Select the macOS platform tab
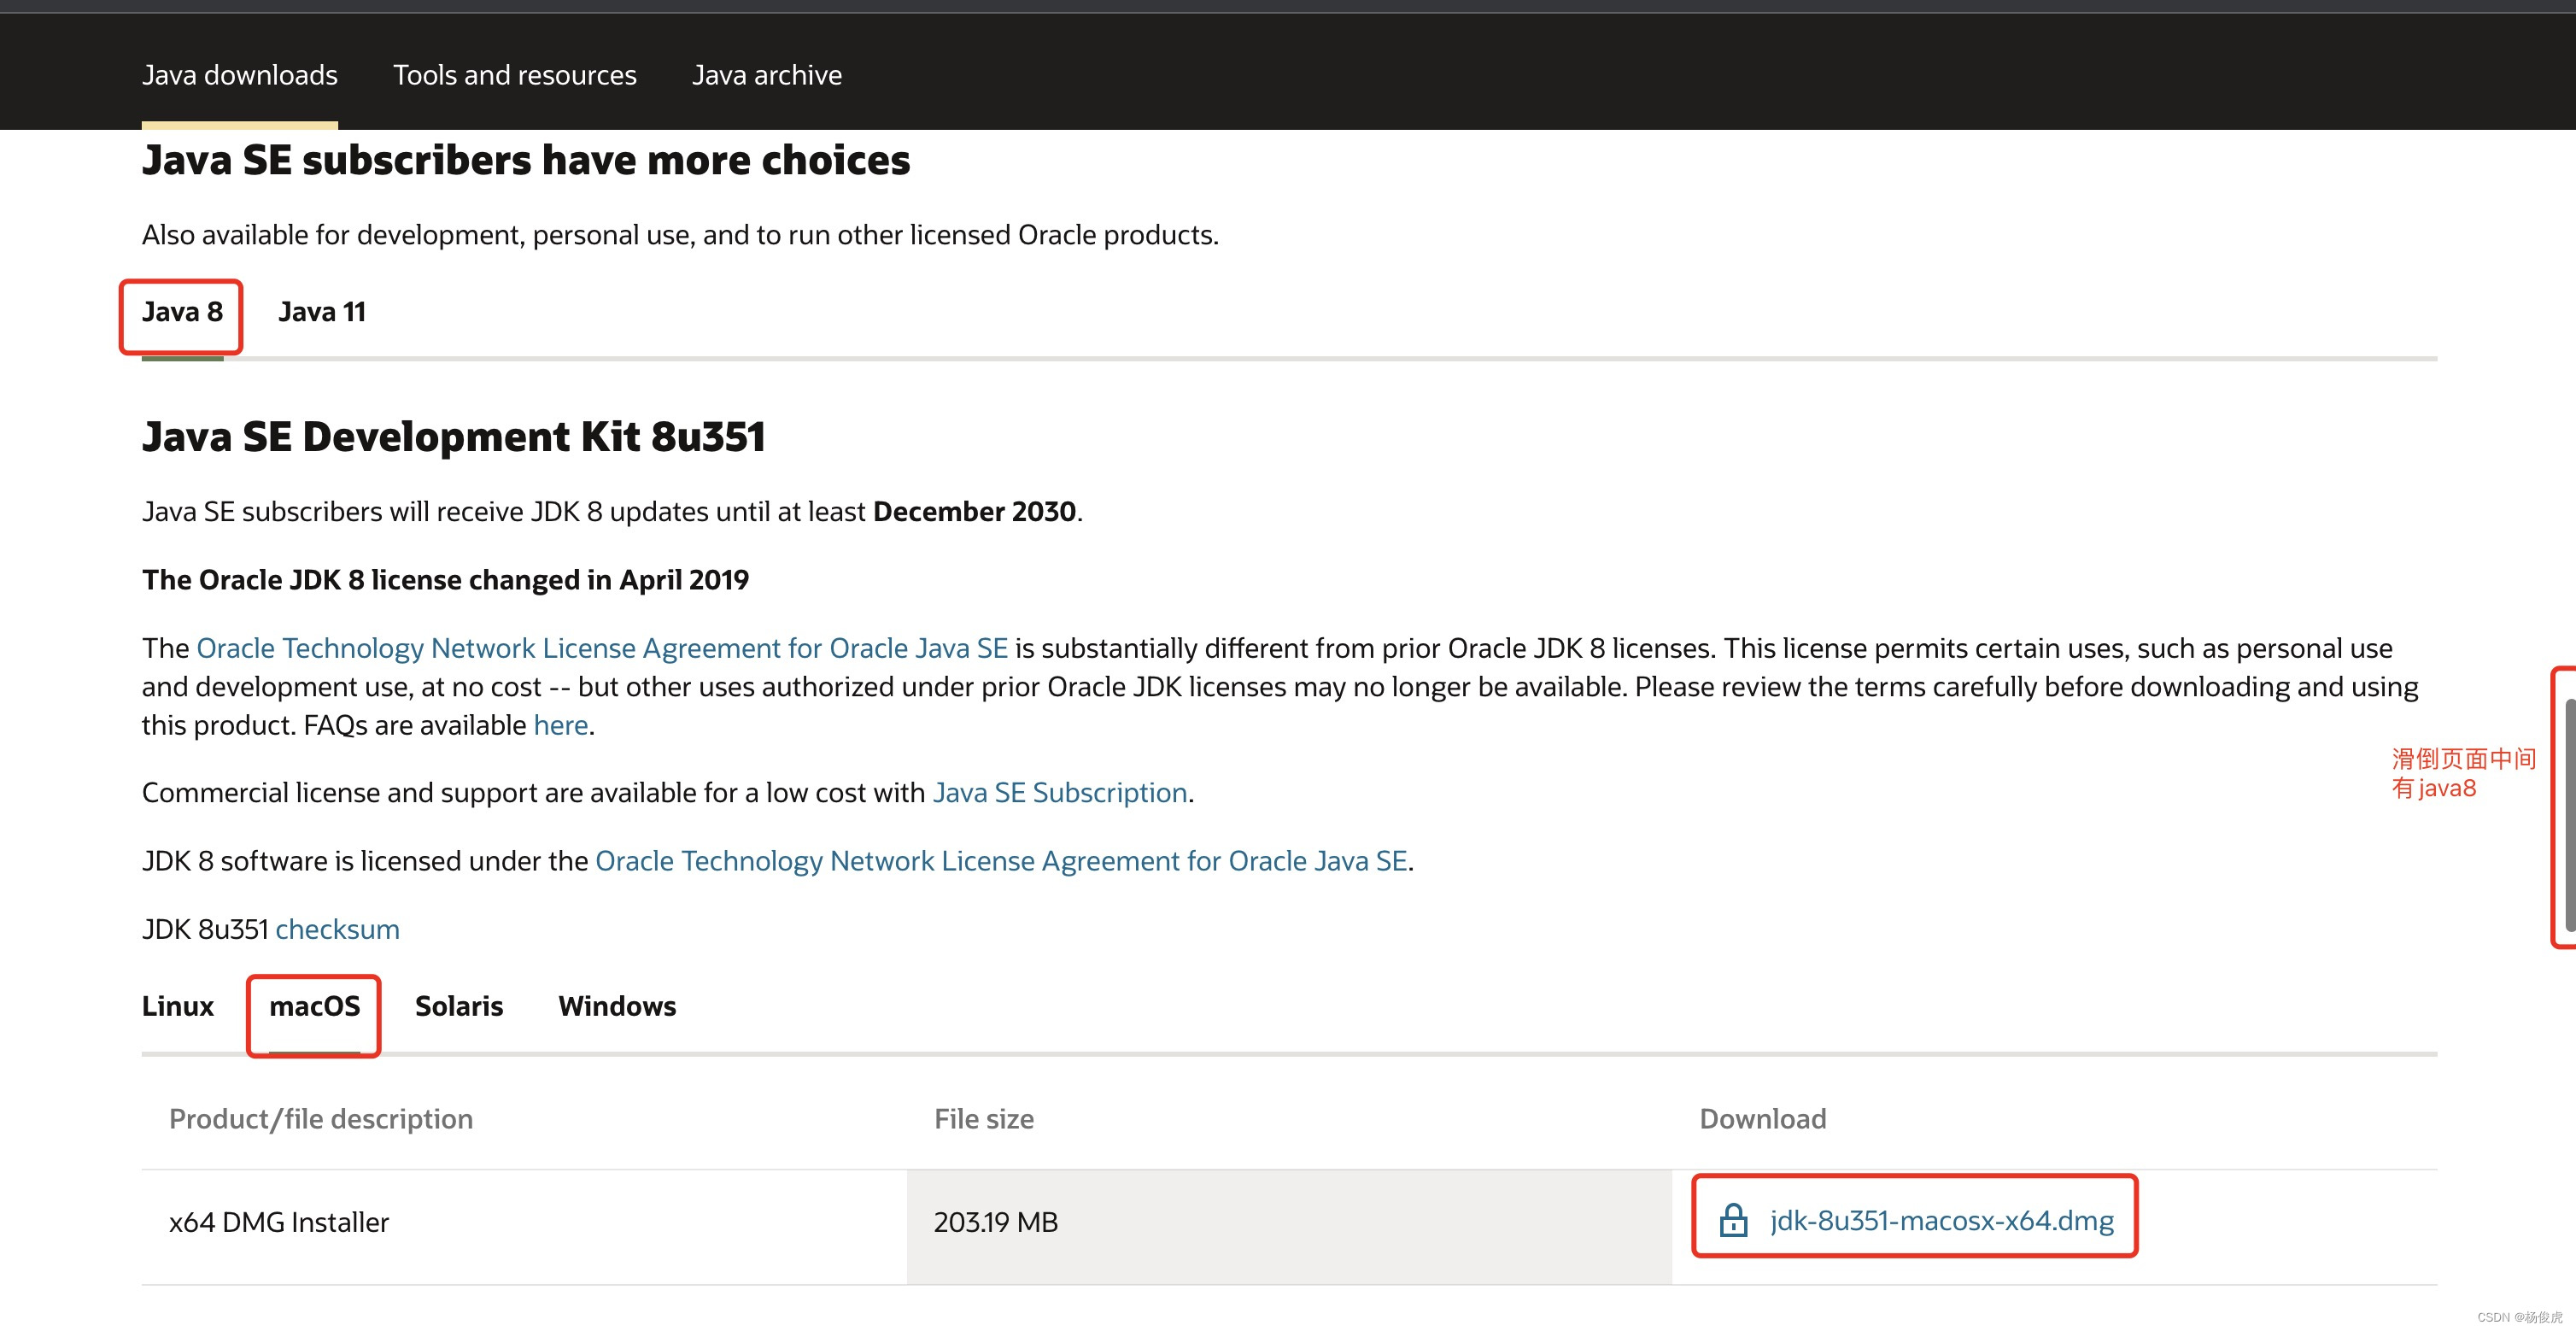The image size is (2576, 1331). 314,1006
